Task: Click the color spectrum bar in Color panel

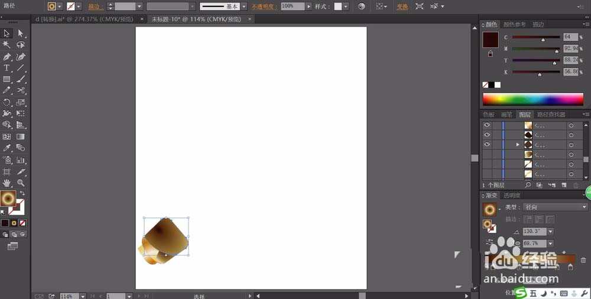Action: point(532,99)
